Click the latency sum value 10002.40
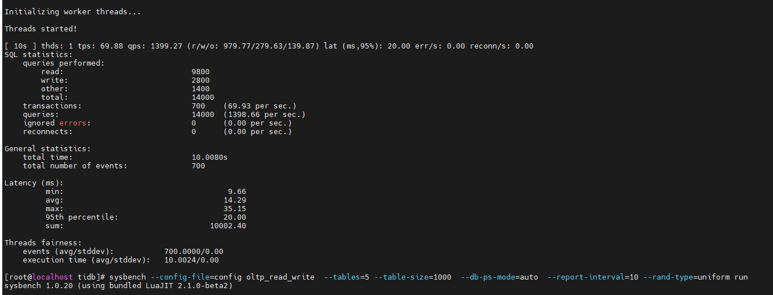 pyautogui.click(x=228, y=225)
